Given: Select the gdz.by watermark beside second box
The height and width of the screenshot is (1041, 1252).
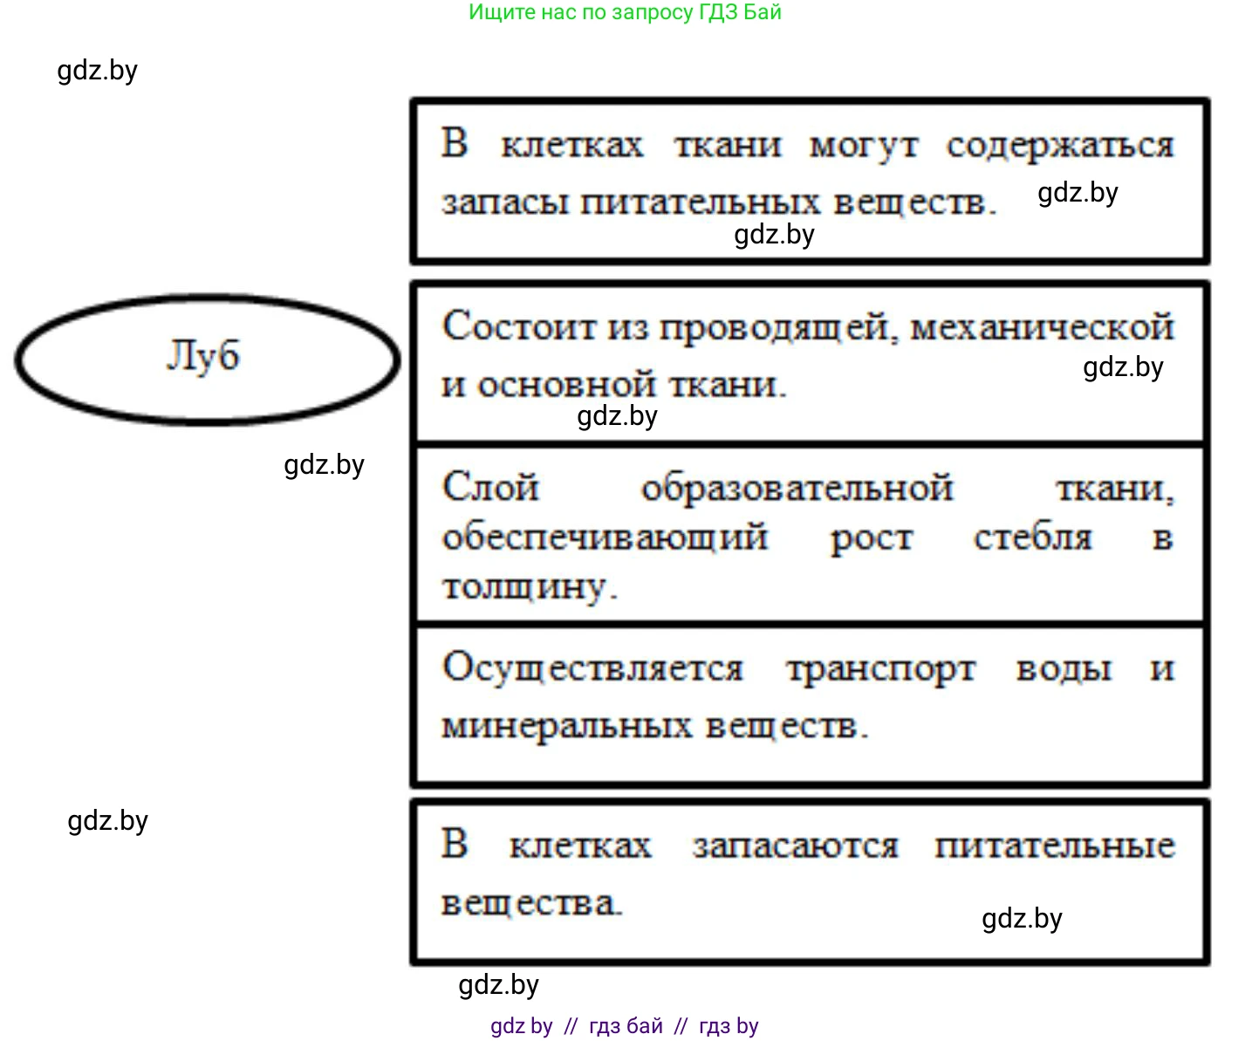Looking at the screenshot, I should coord(1123,367).
